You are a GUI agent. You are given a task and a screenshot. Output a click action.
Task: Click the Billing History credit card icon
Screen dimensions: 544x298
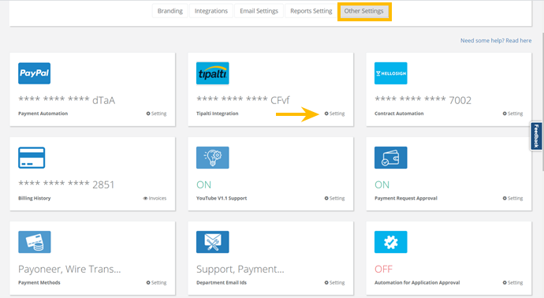click(32, 158)
